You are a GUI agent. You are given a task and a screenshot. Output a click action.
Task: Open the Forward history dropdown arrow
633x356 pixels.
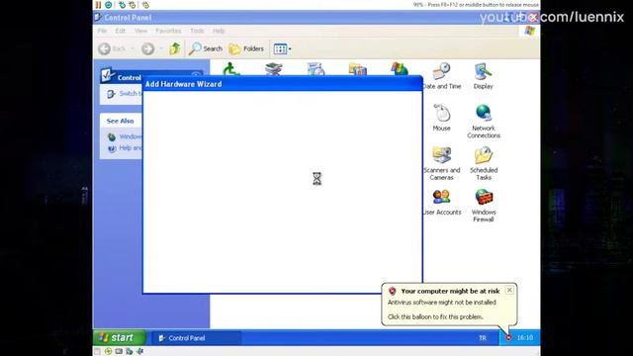click(x=160, y=48)
